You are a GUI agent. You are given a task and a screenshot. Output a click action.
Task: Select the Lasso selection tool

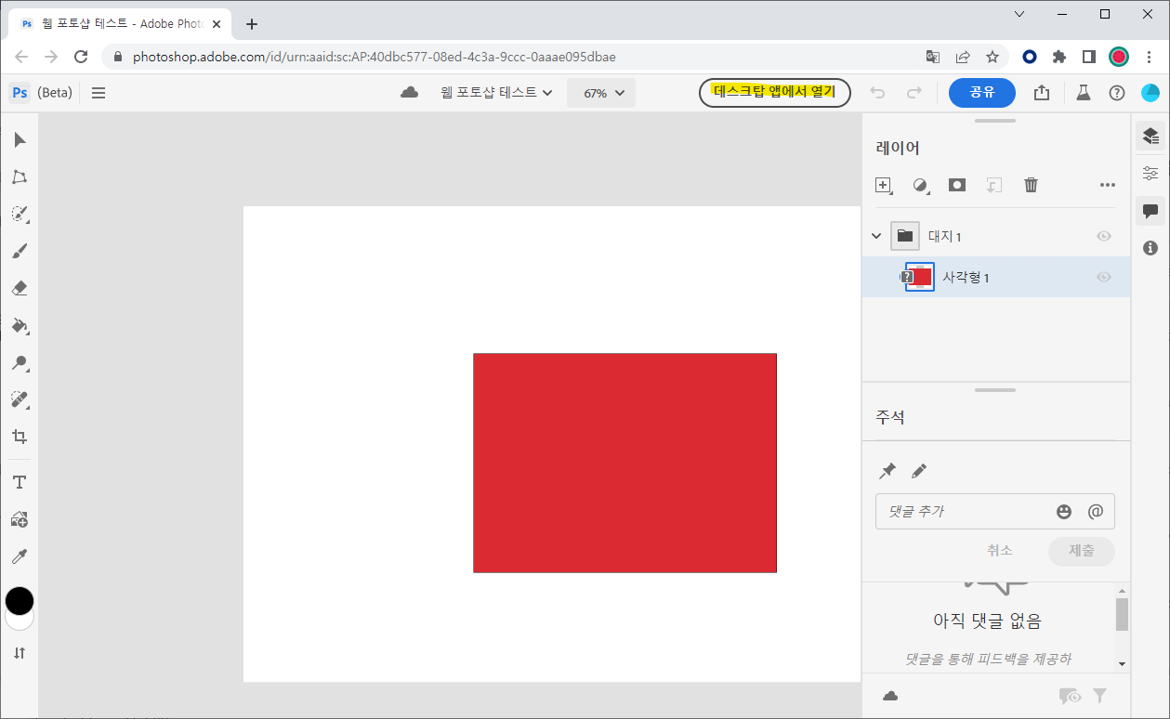[19, 176]
